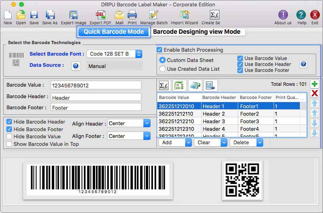Screen dimensions: 323x213
Task: Select row with value 362251212010
Action: pos(229,106)
